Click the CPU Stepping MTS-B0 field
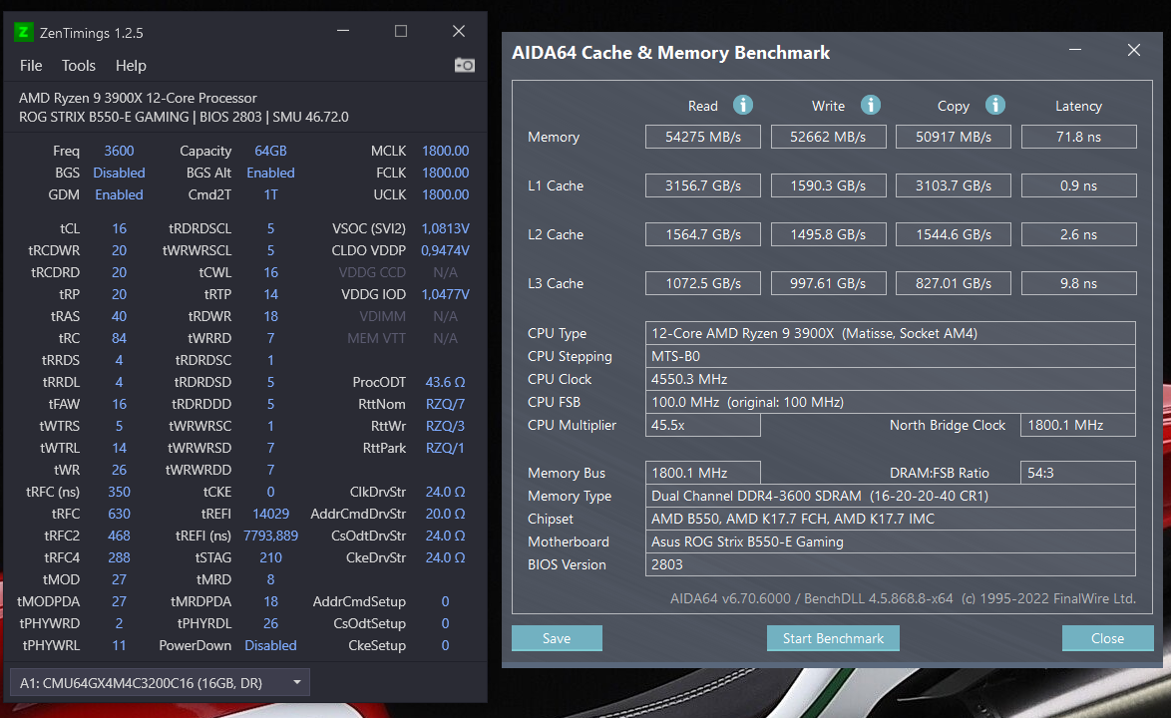Screen dimensions: 1171x718 point(890,356)
